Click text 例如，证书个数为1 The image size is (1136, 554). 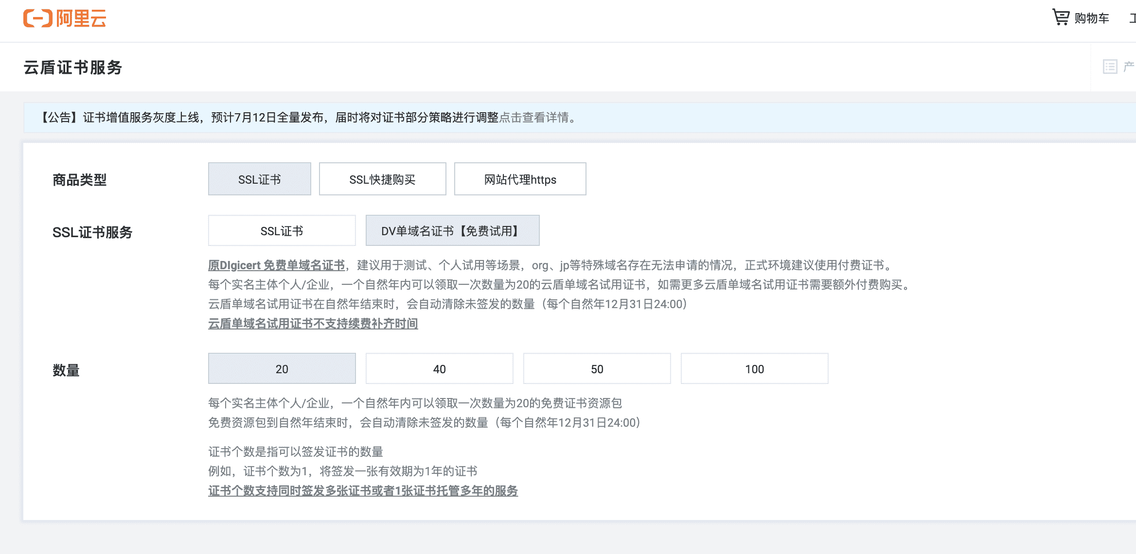258,471
